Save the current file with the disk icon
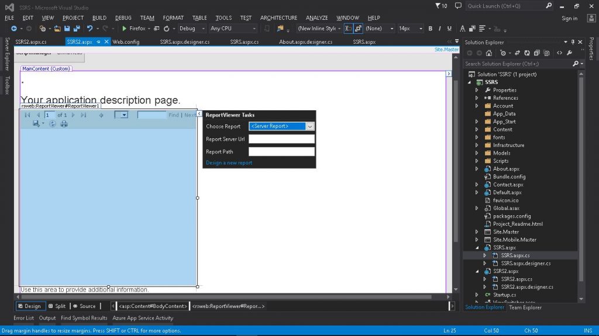 tap(67, 29)
